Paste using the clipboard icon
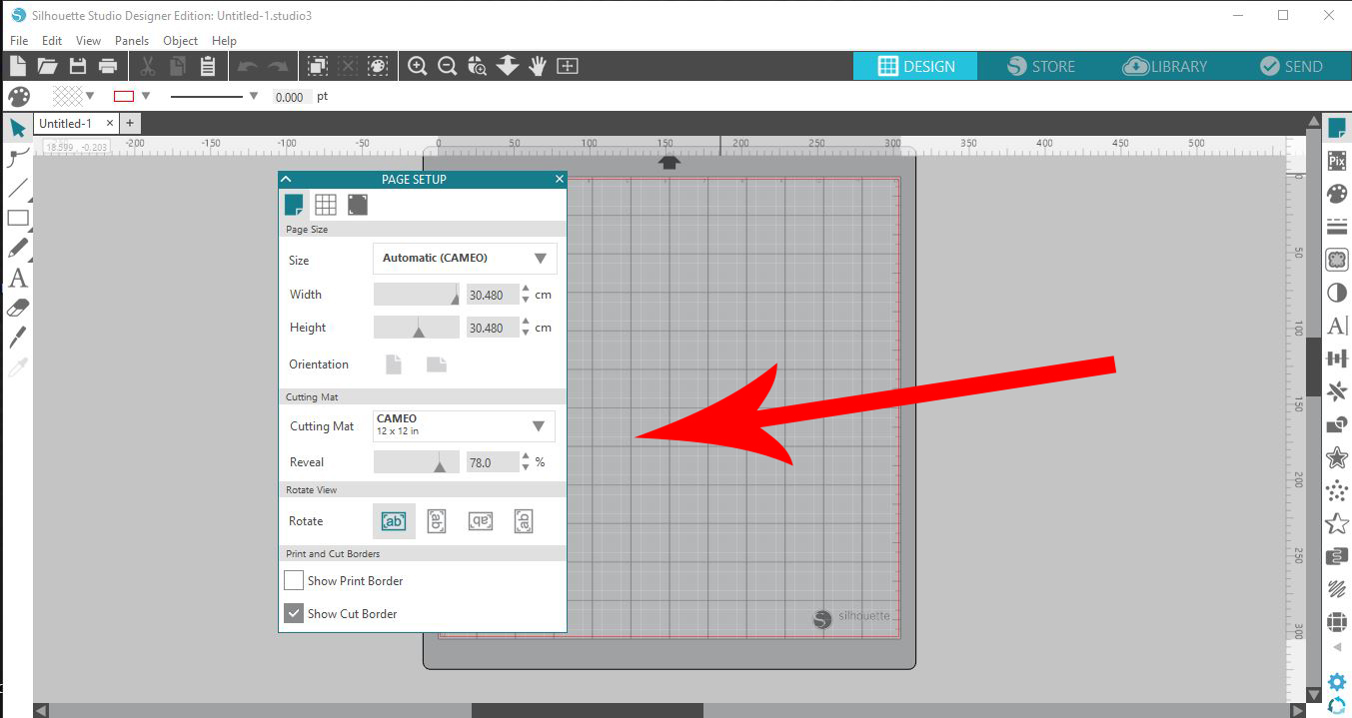This screenshot has width=1352, height=718. click(x=208, y=66)
